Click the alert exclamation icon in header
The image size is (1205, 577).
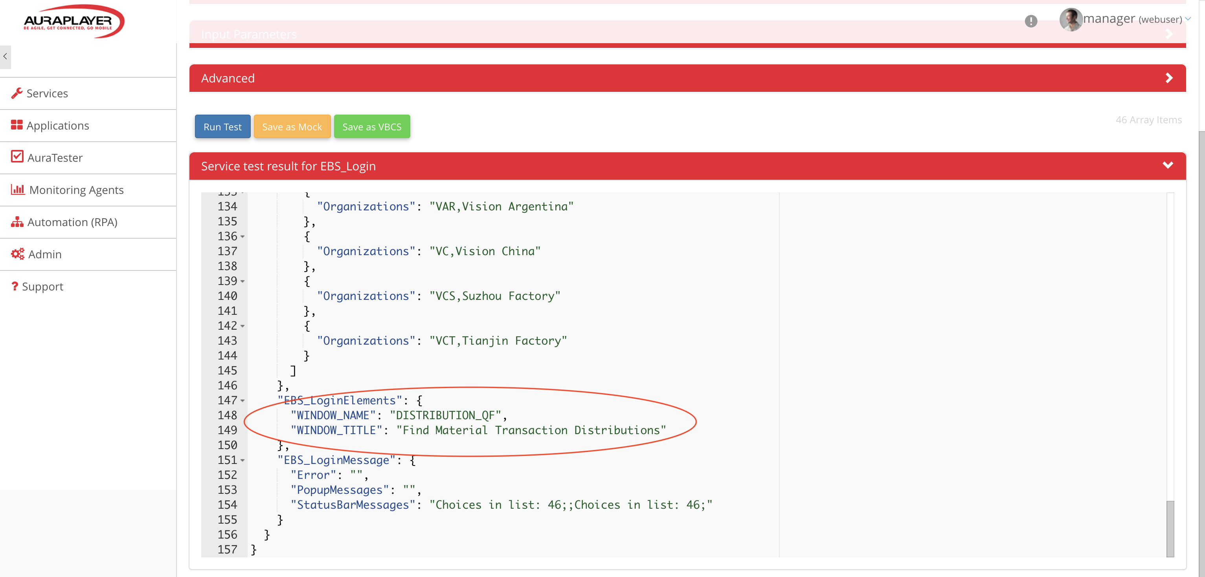1030,20
